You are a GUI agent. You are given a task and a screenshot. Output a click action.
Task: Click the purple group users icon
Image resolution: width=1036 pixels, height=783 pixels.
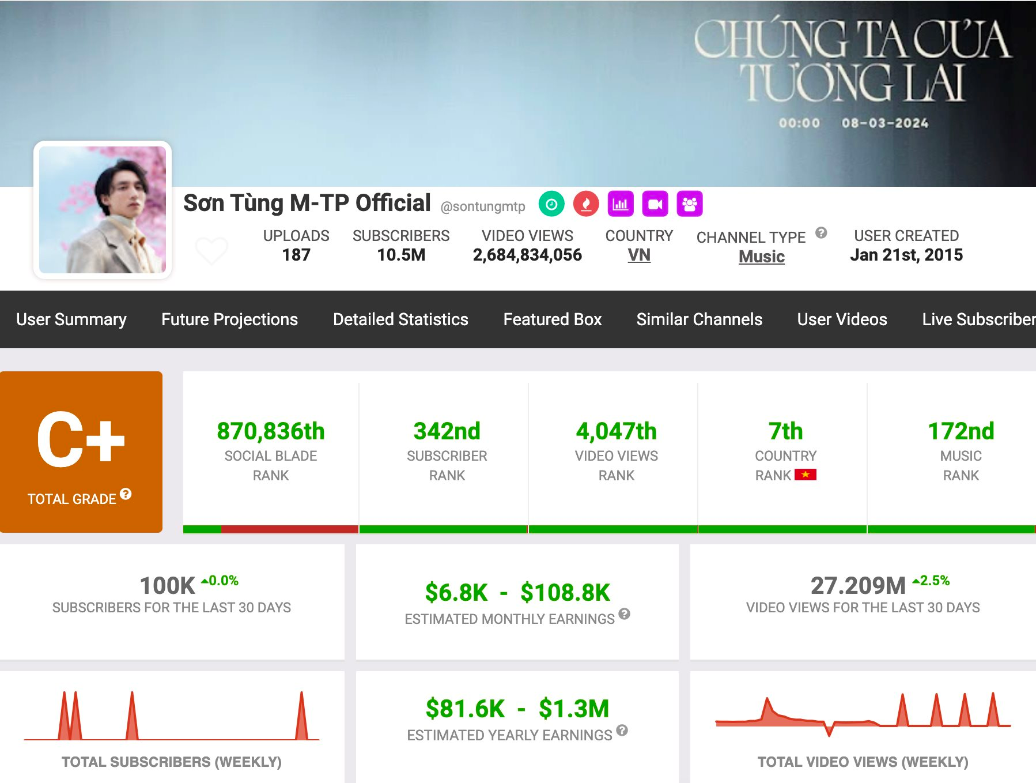point(690,204)
